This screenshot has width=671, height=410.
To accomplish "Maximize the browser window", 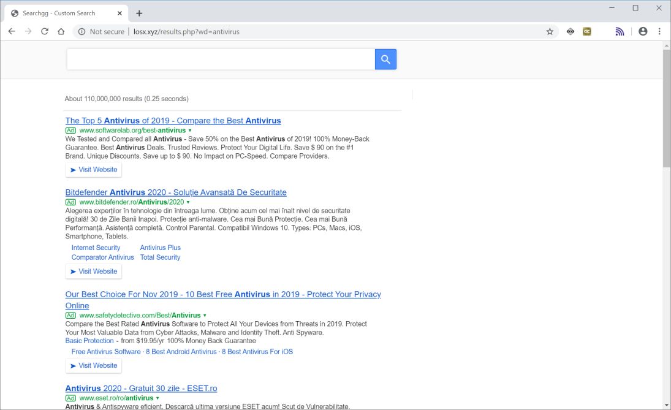I will tap(635, 8).
